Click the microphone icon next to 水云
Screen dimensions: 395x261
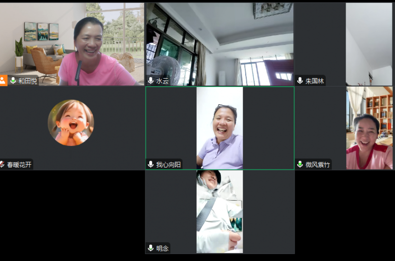click(x=151, y=81)
